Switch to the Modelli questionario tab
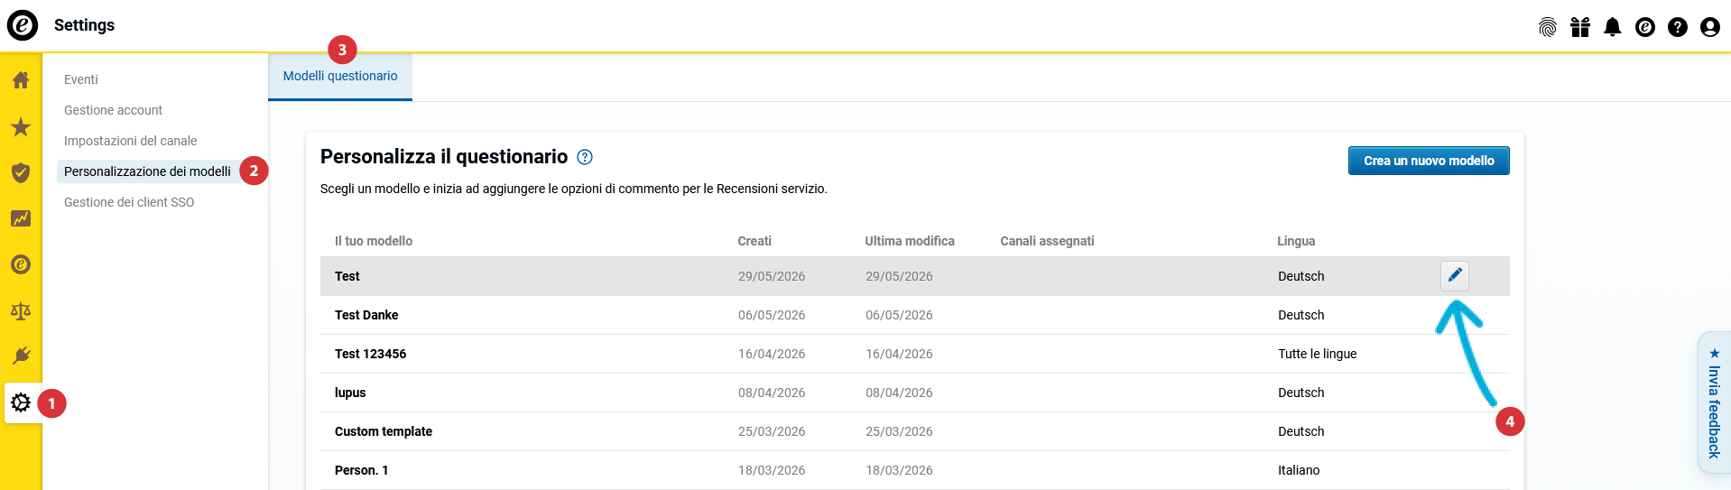This screenshot has width=1731, height=490. (x=340, y=76)
